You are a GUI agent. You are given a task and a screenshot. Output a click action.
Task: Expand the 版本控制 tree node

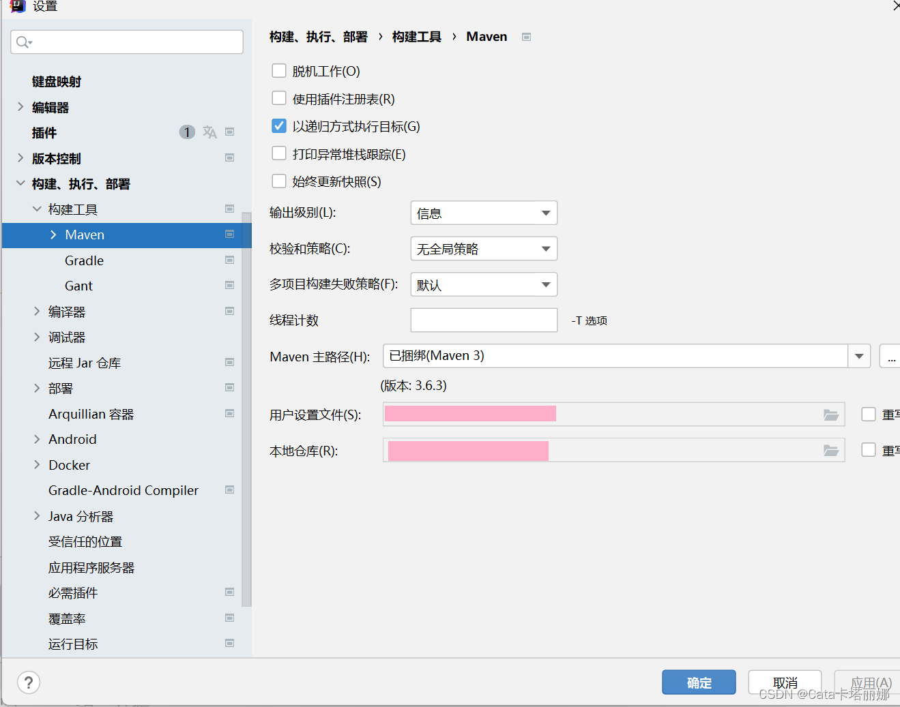click(20, 158)
